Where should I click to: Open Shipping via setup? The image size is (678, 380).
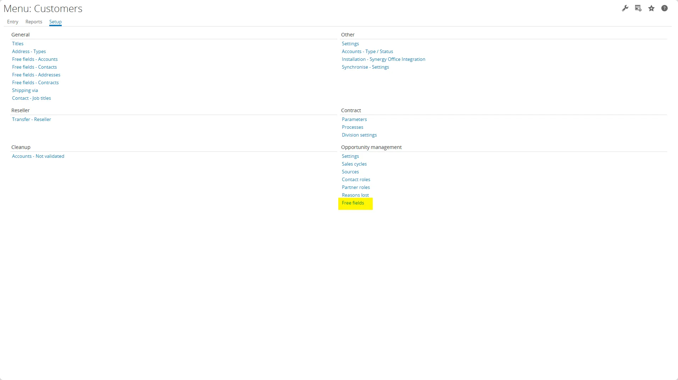[x=25, y=90]
